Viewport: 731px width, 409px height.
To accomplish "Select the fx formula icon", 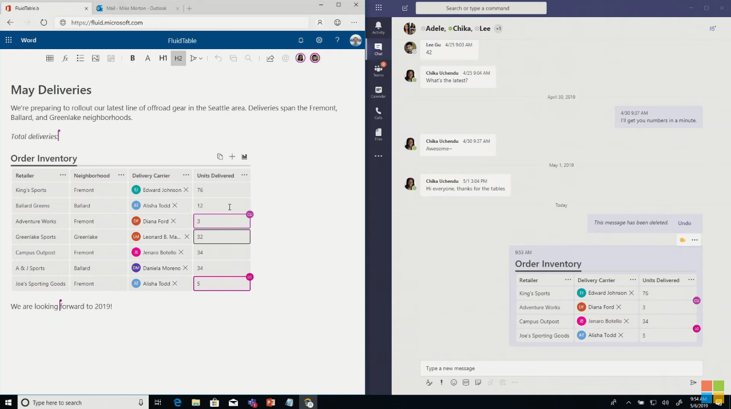I will (x=65, y=58).
